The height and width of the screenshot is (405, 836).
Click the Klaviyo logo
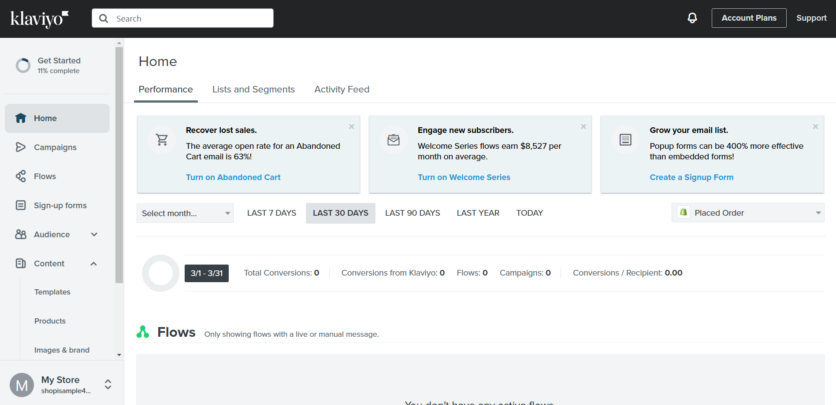click(40, 19)
